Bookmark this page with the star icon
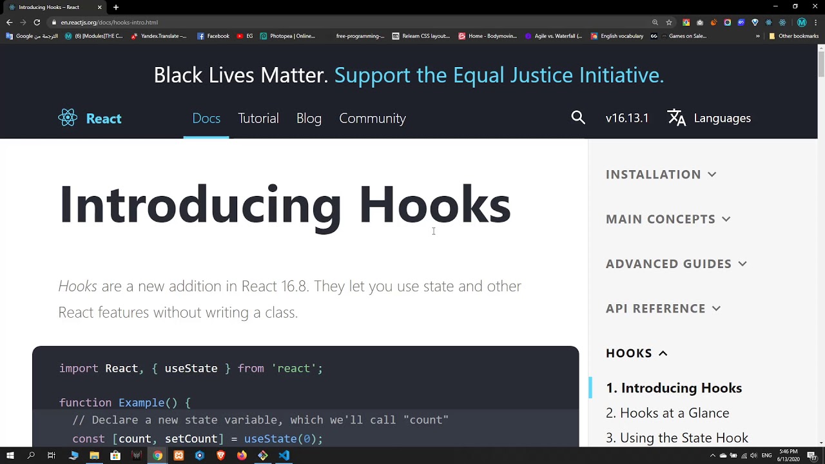Image resolution: width=825 pixels, height=464 pixels. [669, 22]
